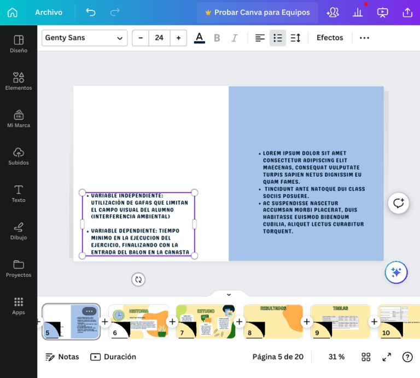Select the Dibujo drawing tool
The image size is (420, 378).
point(19,231)
